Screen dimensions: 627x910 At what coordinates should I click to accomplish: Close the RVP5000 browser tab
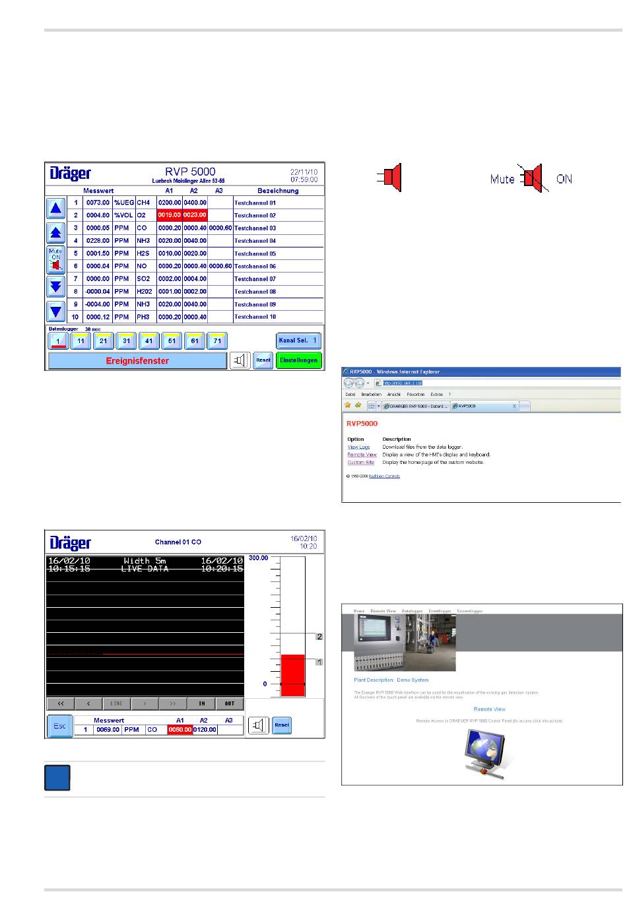(x=514, y=406)
